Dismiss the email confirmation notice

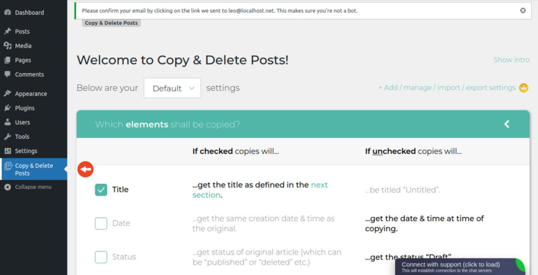[523, 11]
